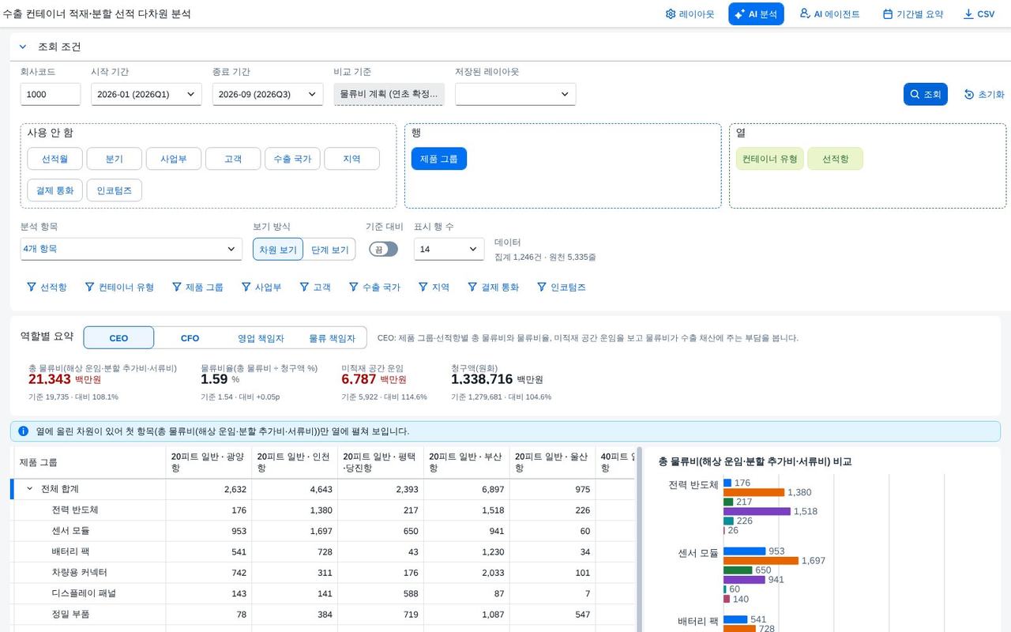This screenshot has height=632, width=1011.
Task: Open the 저장된 레이아웃 dropdown
Action: point(515,94)
